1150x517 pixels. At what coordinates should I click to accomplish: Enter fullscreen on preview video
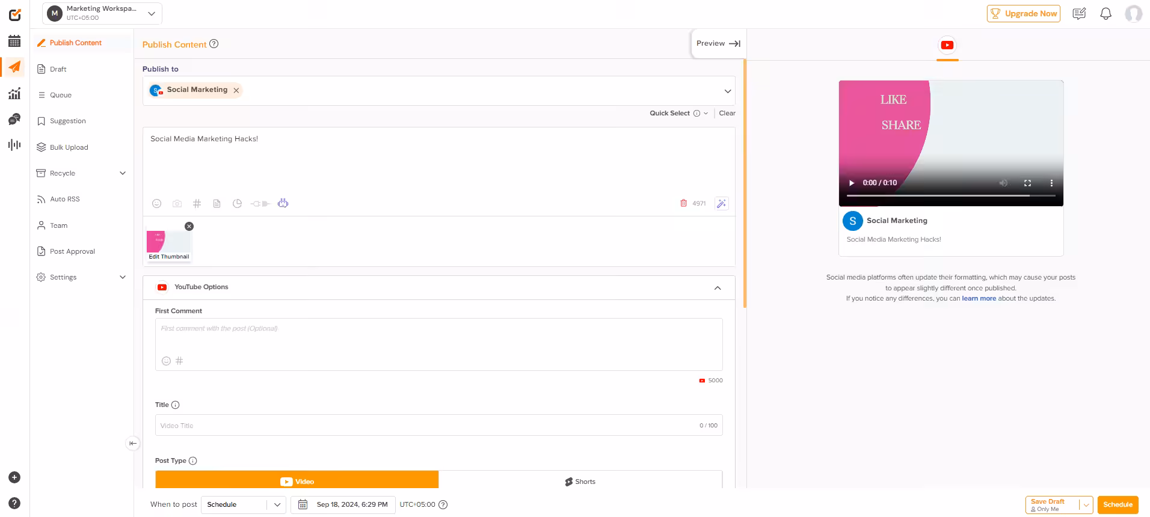point(1027,183)
